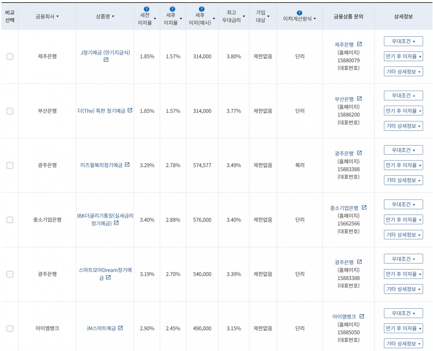Screen dimensions: 433x351
Task: Open product link IBK더굴리기통장(실세금리 정기예금)
Action: pos(105,219)
